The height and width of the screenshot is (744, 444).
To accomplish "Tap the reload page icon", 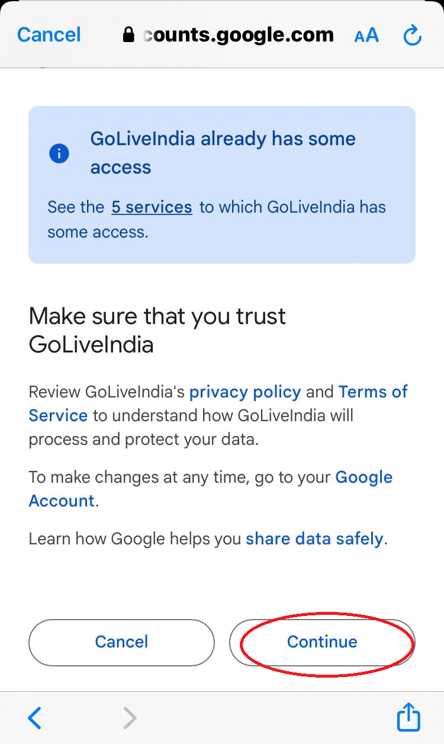I will (412, 36).
